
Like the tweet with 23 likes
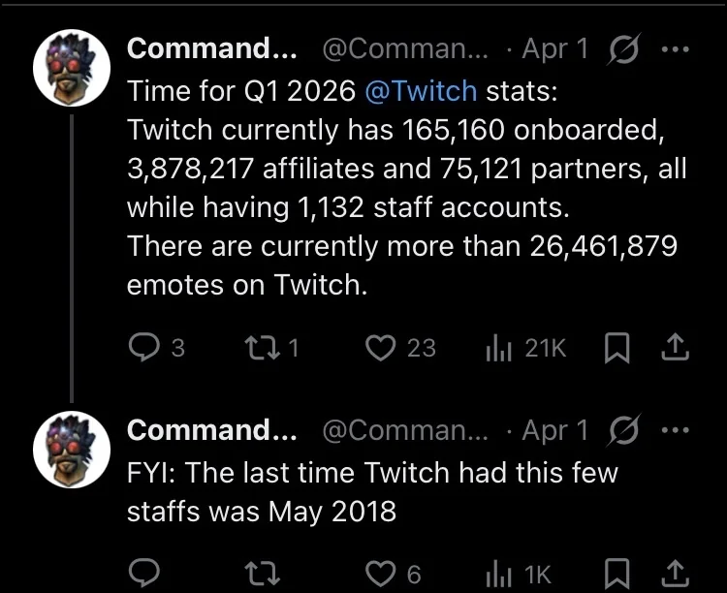click(x=379, y=348)
